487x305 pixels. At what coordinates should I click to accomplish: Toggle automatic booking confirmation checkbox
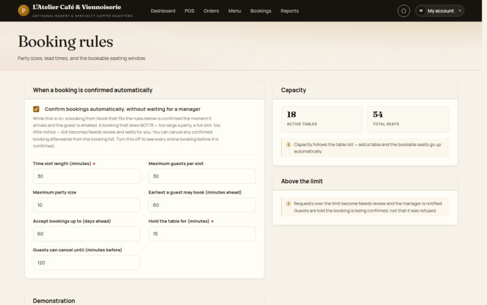coord(36,109)
